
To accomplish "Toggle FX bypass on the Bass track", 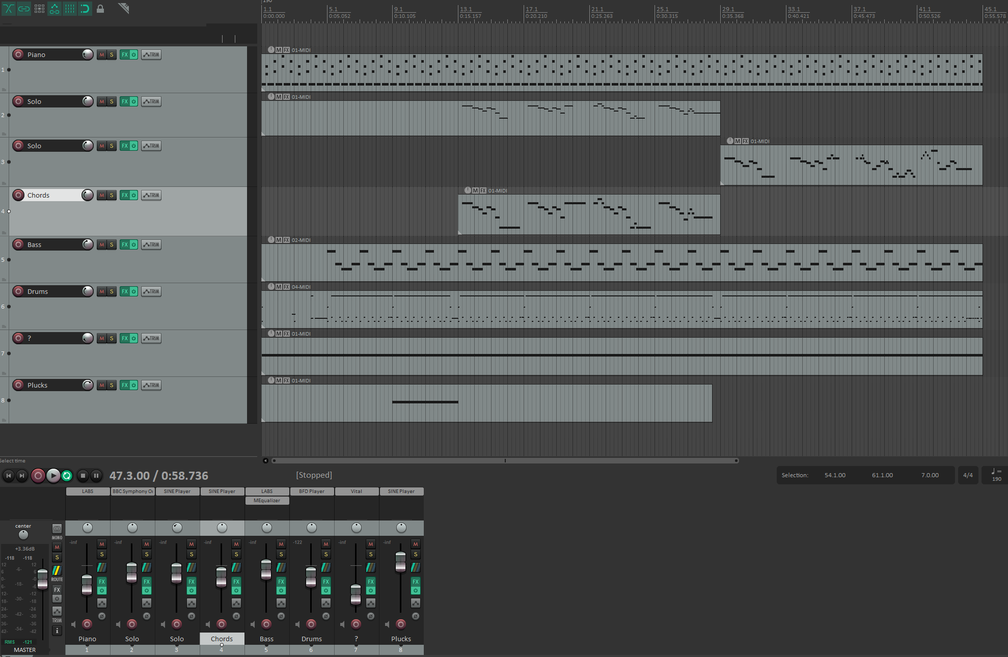I will click(133, 244).
